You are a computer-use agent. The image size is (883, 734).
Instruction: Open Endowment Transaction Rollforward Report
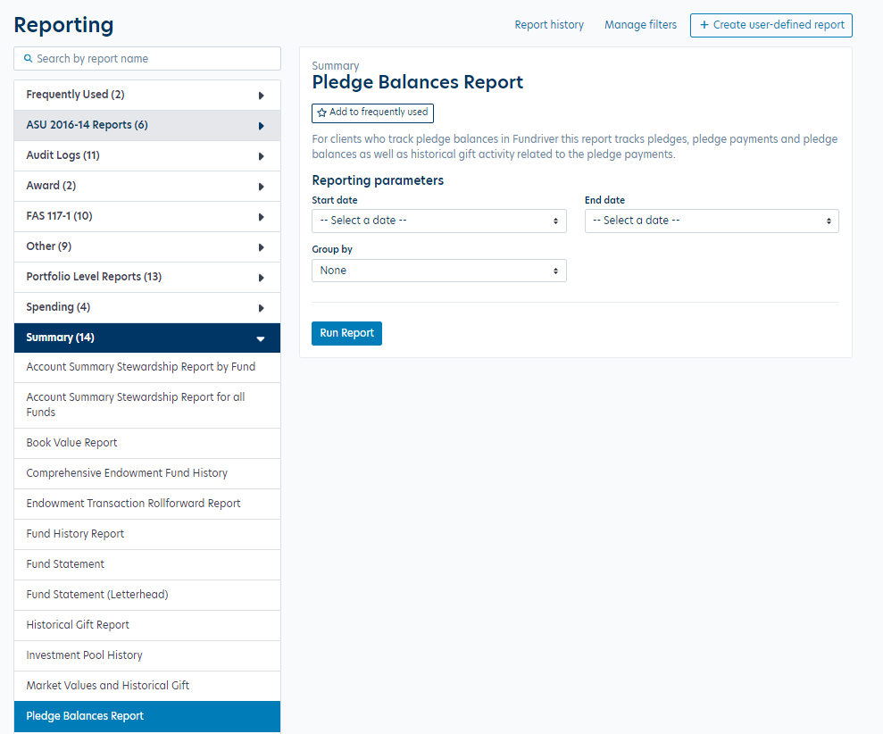point(147,505)
